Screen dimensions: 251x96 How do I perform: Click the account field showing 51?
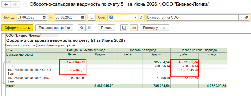coord(120,17)
